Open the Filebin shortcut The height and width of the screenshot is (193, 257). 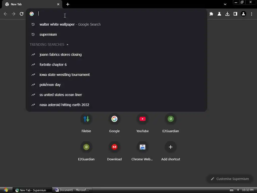[x=86, y=123]
